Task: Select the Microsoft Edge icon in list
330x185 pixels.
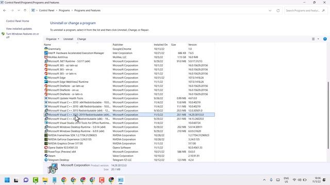Action: tap(46, 78)
